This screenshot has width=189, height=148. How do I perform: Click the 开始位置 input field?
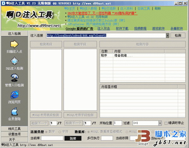(118, 123)
